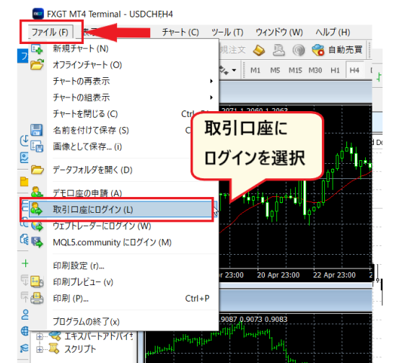Image resolution: width=394 pixels, height=363 pixels.
Task: Select プログラムの終了(x) to exit
Action: [x=86, y=322]
